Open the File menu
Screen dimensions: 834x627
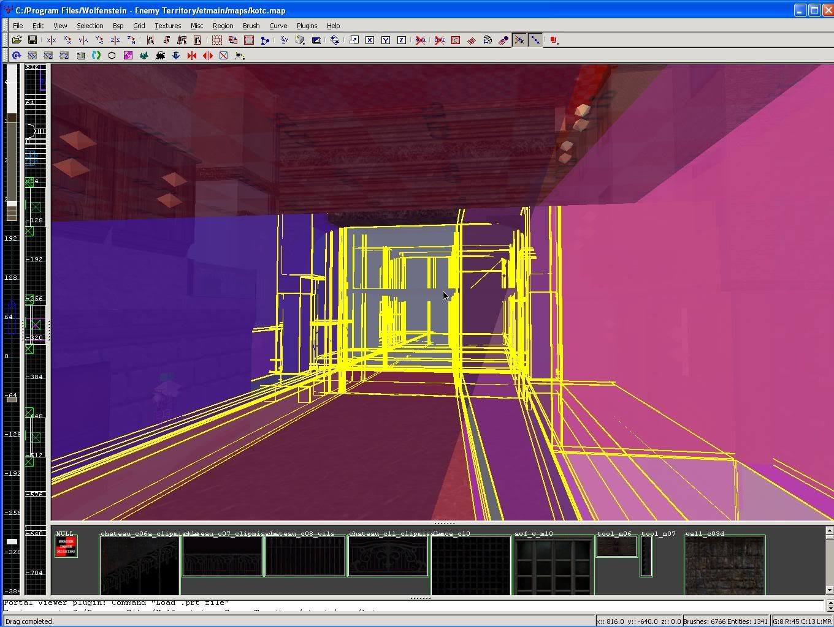[18, 26]
